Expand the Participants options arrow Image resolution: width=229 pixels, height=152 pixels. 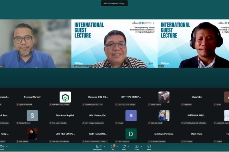(x=105, y=146)
